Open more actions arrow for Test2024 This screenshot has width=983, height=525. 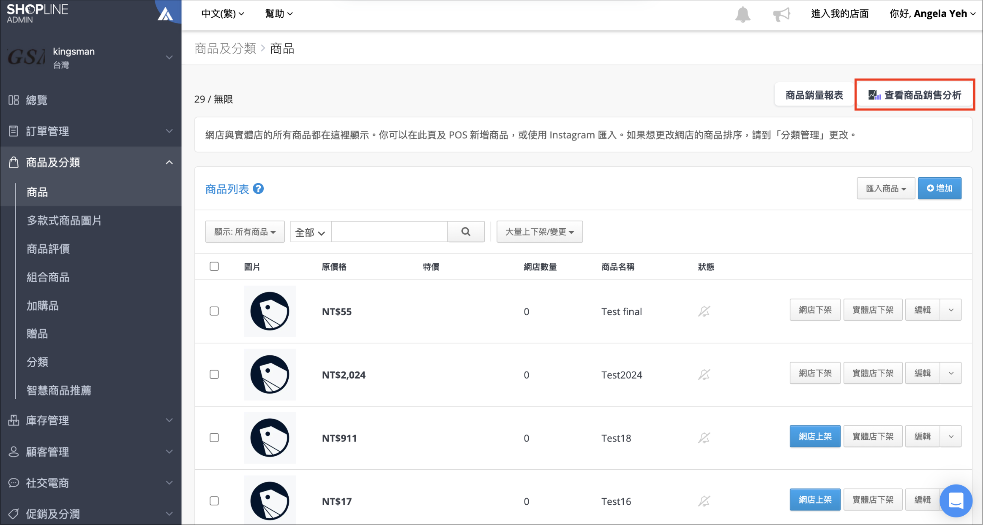[951, 373]
